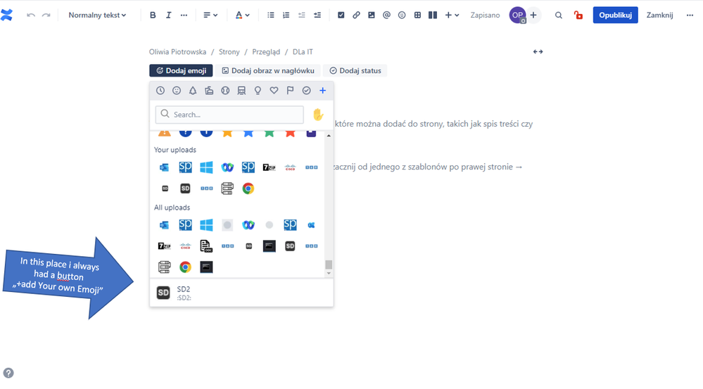Go to Strony breadcrumb
This screenshot has height=389, width=703.
click(x=229, y=52)
